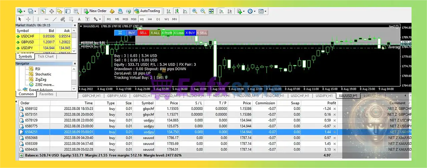Zoom out of the chart
The width and height of the screenshot is (427, 168).
[203, 11]
